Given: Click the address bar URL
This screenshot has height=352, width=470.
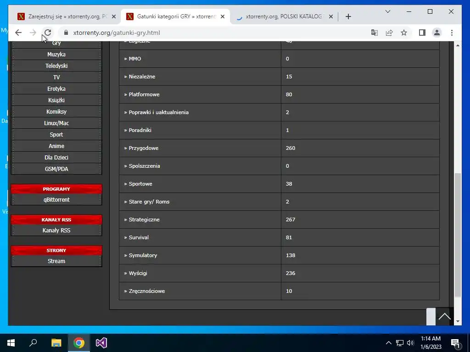Looking at the screenshot, I should pos(117,33).
